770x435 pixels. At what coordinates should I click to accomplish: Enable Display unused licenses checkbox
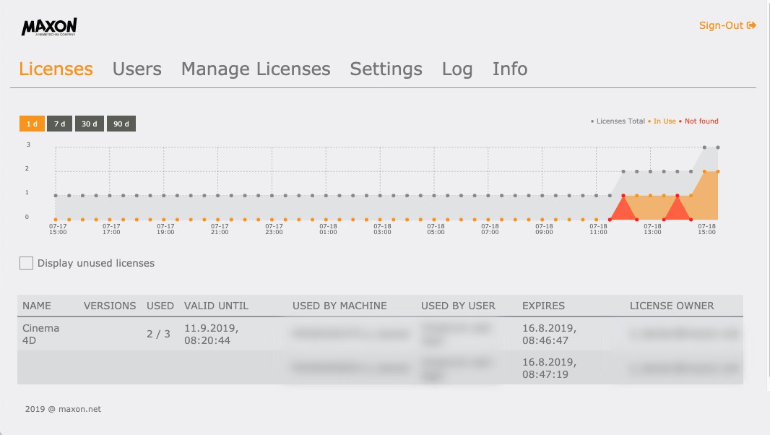[x=27, y=263]
